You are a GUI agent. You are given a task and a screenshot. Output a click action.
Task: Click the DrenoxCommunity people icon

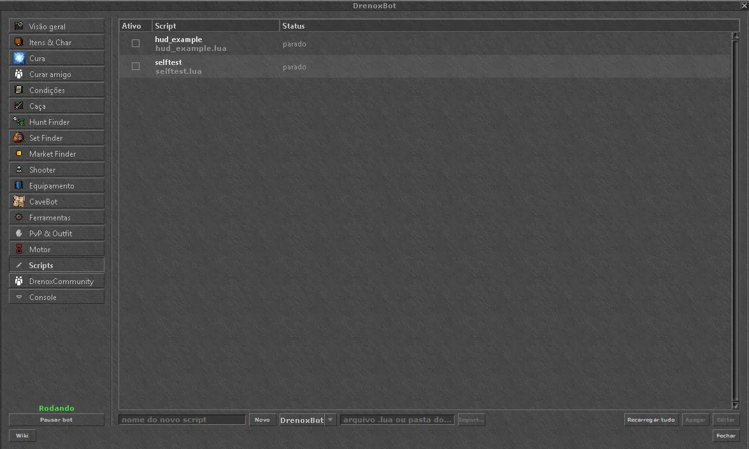click(x=18, y=281)
